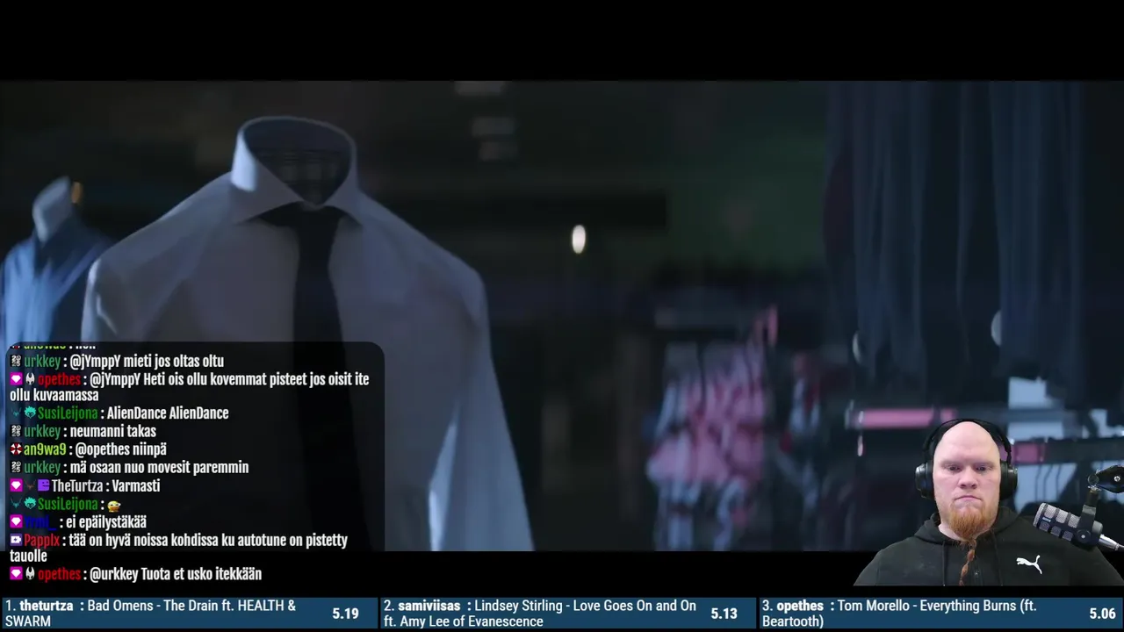Click heart badge on 'Heti ois ollu' message

pyautogui.click(x=16, y=379)
